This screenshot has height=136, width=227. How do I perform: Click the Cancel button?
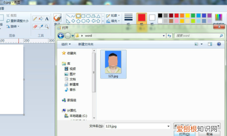209,134
